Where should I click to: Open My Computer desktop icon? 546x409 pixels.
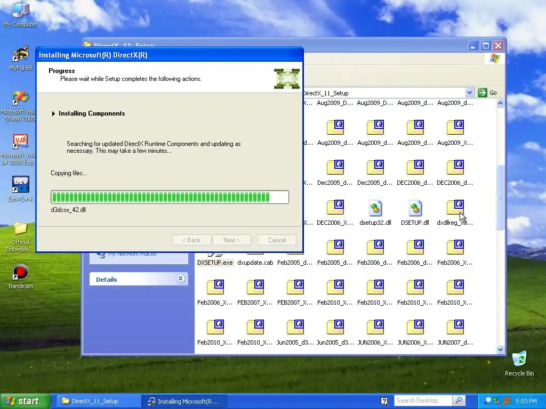coord(20,14)
